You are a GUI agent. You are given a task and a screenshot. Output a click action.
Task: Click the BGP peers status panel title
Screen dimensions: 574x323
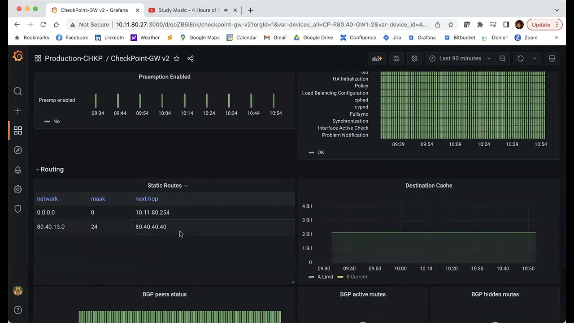click(x=165, y=294)
